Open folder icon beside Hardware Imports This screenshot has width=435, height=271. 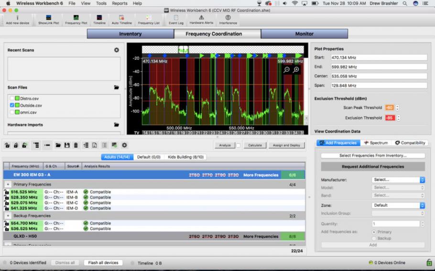[117, 125]
